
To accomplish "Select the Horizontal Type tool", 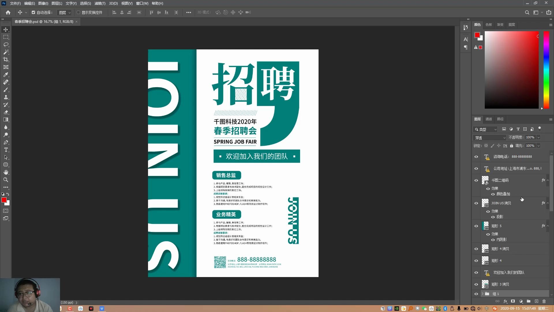I will pos(6,150).
